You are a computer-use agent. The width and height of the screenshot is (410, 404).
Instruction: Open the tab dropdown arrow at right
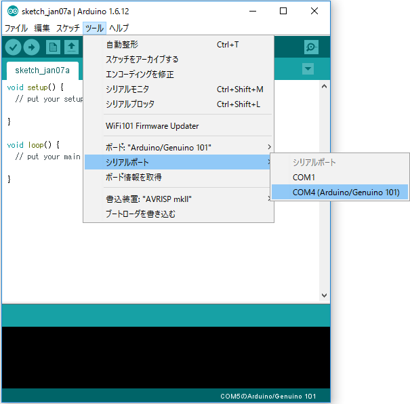[308, 68]
